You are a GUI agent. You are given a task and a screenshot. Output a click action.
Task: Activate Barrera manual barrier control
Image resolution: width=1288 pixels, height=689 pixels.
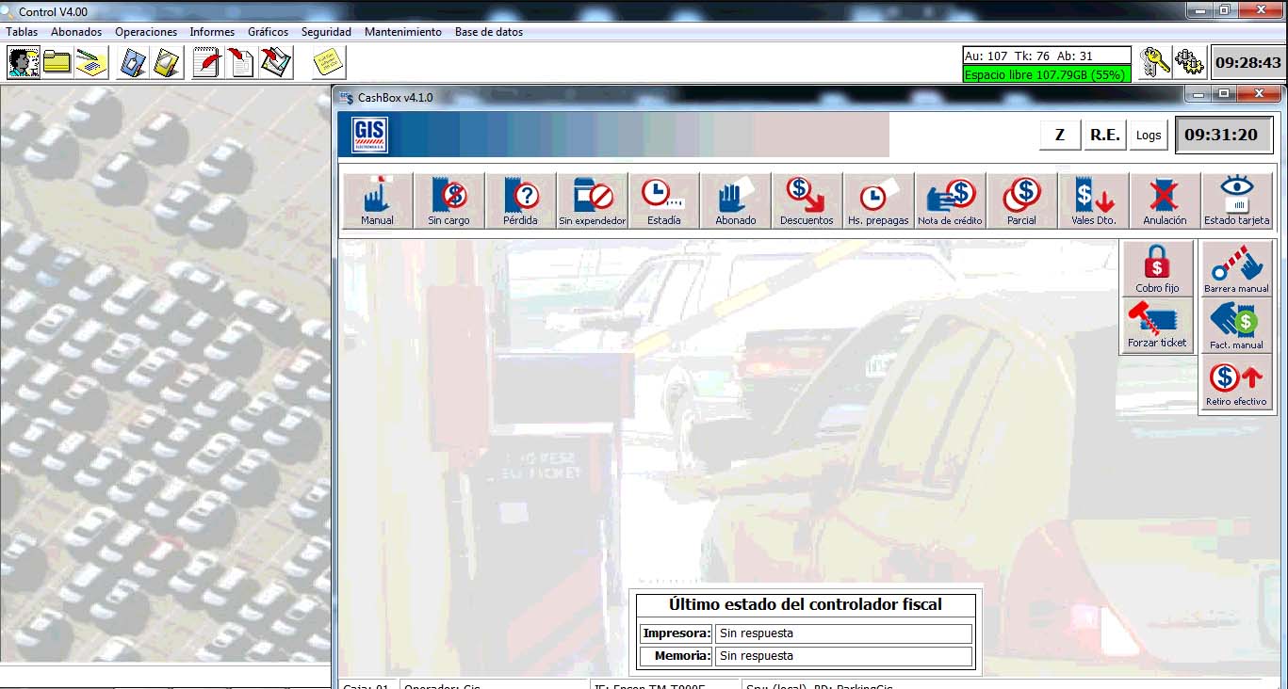[1236, 268]
